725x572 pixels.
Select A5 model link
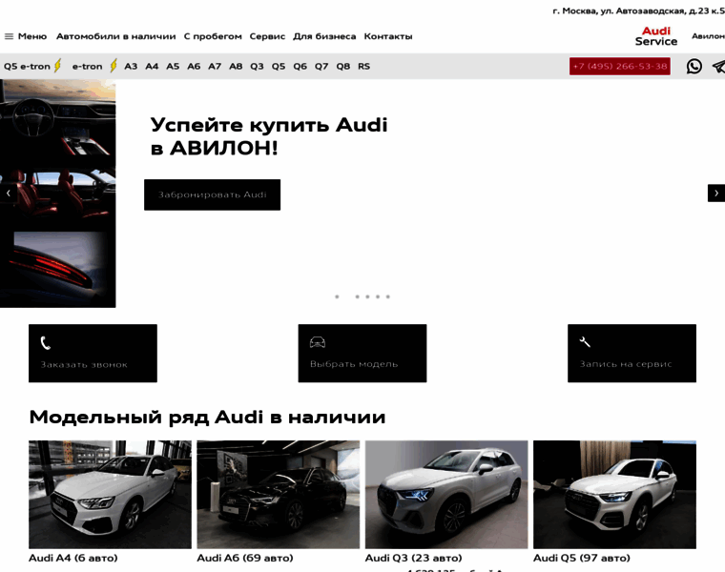pyautogui.click(x=173, y=66)
